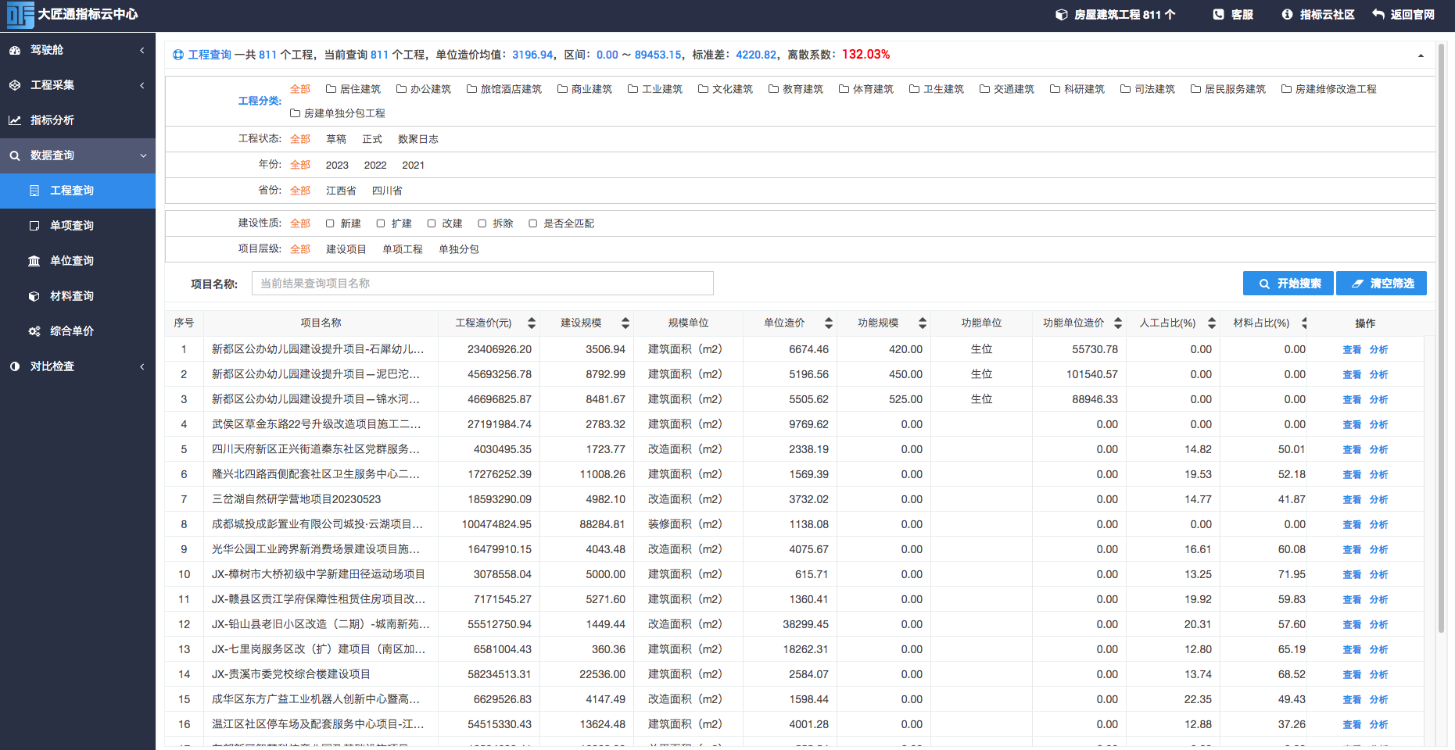Click folder icon next to 居住建筑
This screenshot has height=750, width=1455.
coord(331,89)
